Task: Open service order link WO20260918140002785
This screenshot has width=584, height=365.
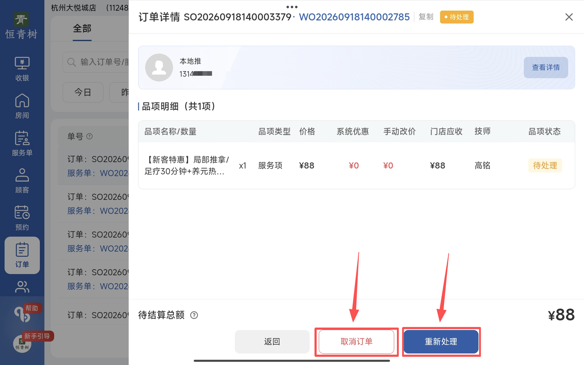Action: point(354,17)
